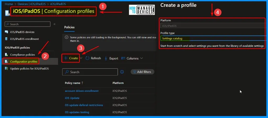Click the Add filters button
Screen dimensions: 268x118
tap(142, 72)
